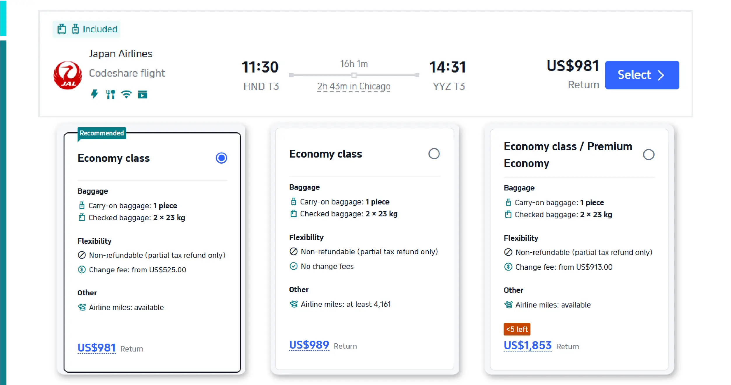Click the carry-on bag icon in Included badge
This screenshot has height=385, width=731.
[75, 29]
